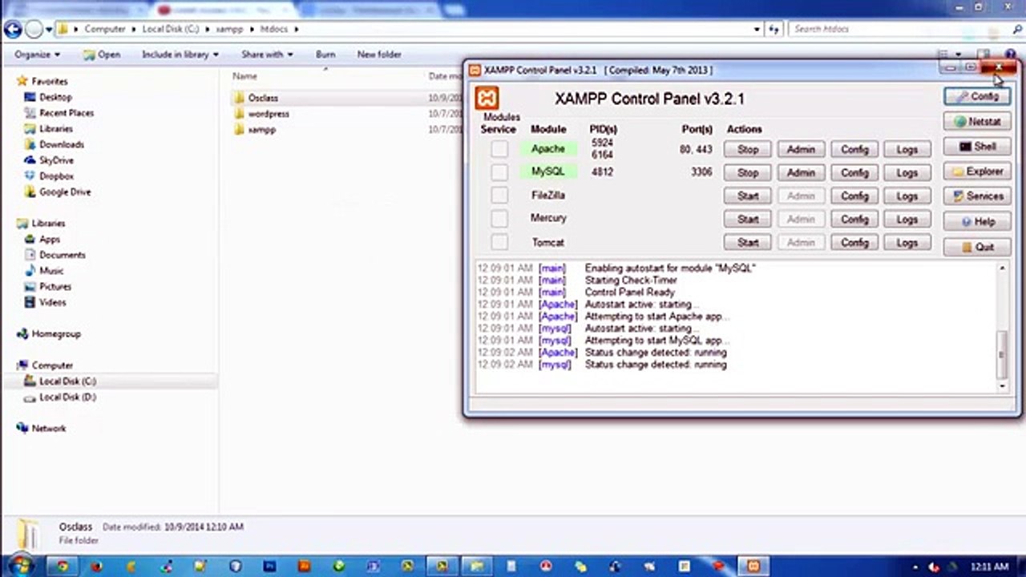Open Google Chrome from the taskbar
The width and height of the screenshot is (1026, 577).
pyautogui.click(x=63, y=566)
